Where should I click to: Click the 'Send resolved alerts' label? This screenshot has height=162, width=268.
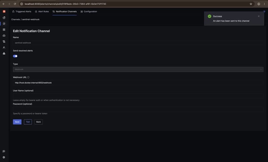(23, 51)
